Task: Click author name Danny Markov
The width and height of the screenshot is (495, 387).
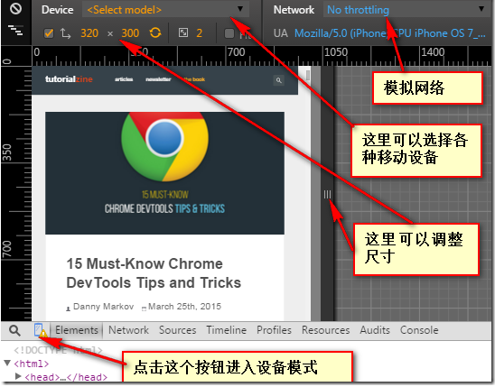Action: [x=103, y=307]
